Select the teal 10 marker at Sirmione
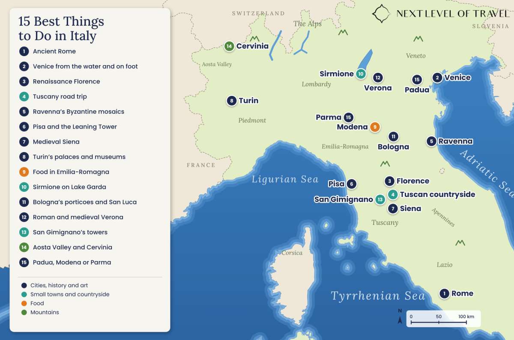Screen dimensions: 514x340 (361, 74)
